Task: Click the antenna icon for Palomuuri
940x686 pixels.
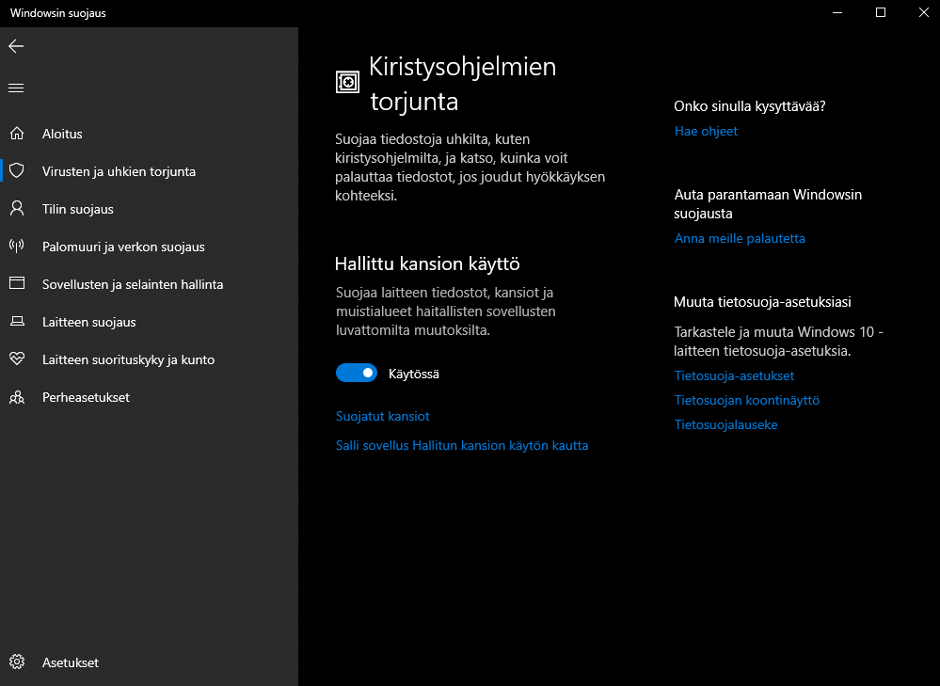Action: coord(17,246)
